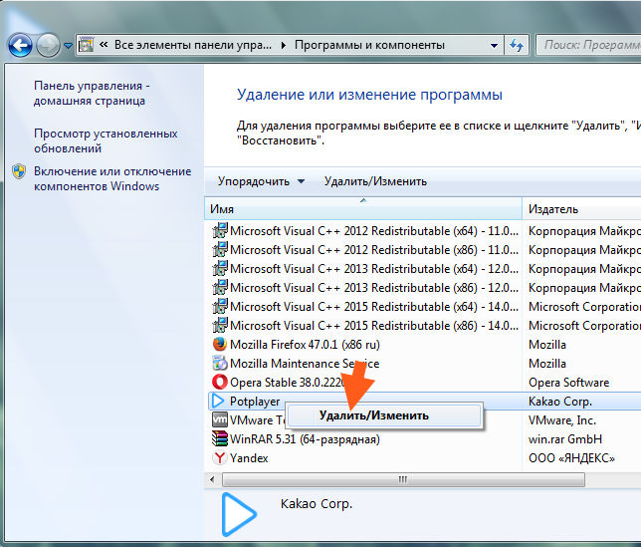The height and width of the screenshot is (547, 641).
Task: Open 'Все элементы панели упра...' breadcrumb
Action: (192, 45)
